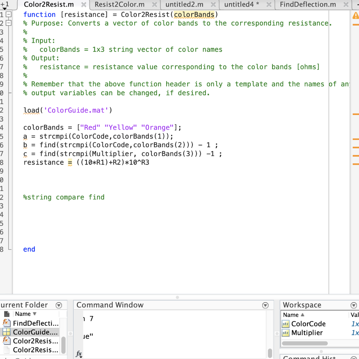Screen dimensions: 359x359
Task: Click the top orange warning marker in message bar
Action: (355, 25)
